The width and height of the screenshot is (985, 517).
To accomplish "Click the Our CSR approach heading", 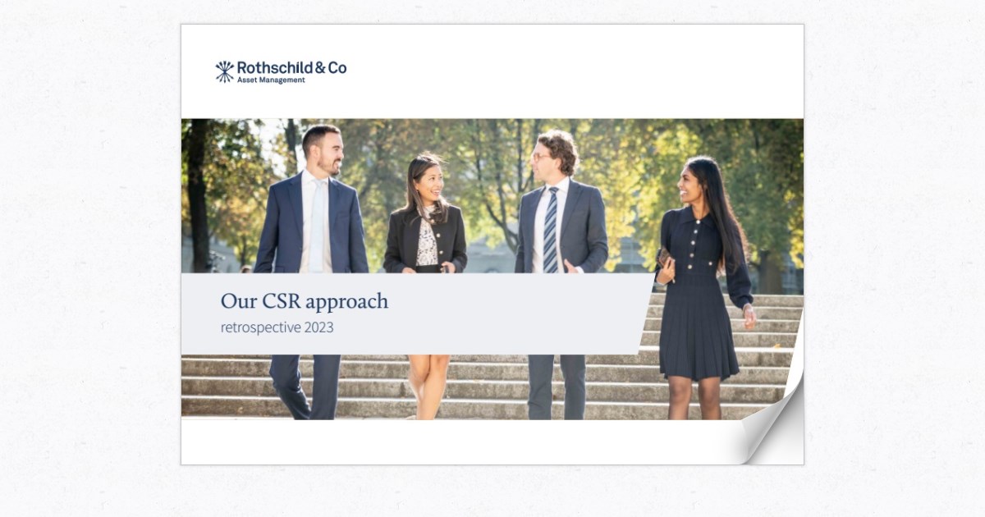I will [x=304, y=301].
